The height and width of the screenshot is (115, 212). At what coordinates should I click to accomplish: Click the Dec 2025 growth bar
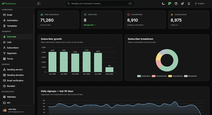coord(52,62)
